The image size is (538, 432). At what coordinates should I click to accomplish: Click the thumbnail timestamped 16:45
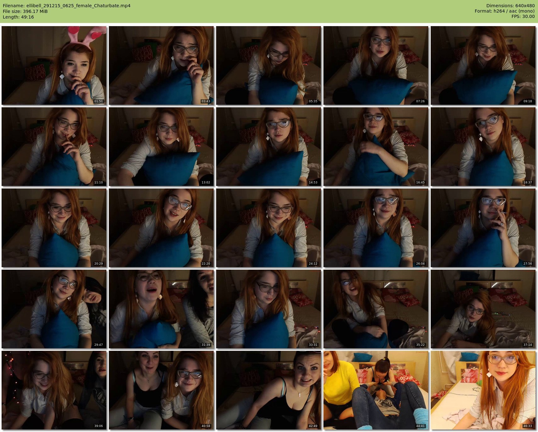click(376, 147)
